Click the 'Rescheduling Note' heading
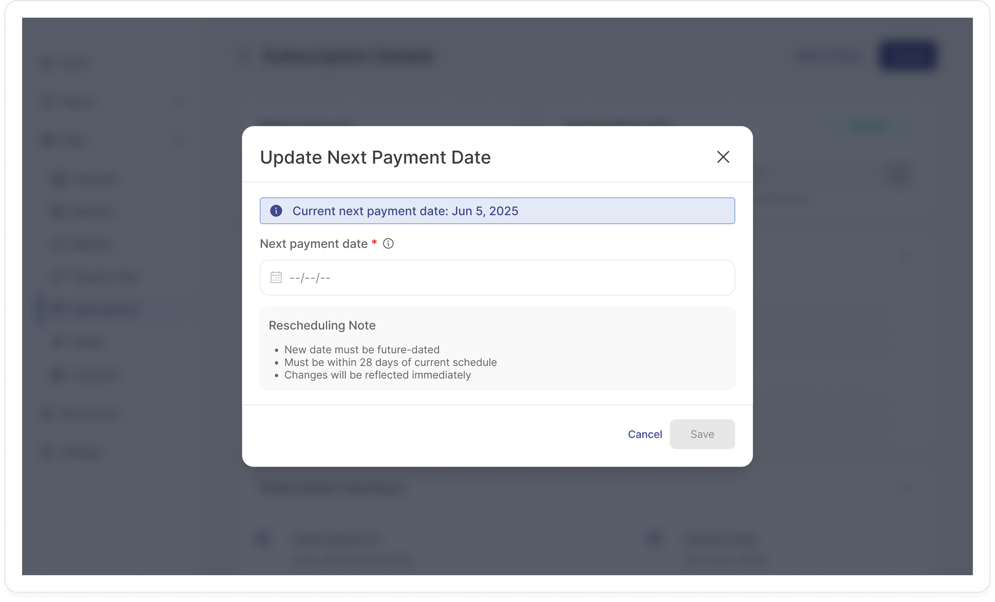This screenshot has width=995, height=602. click(x=322, y=325)
